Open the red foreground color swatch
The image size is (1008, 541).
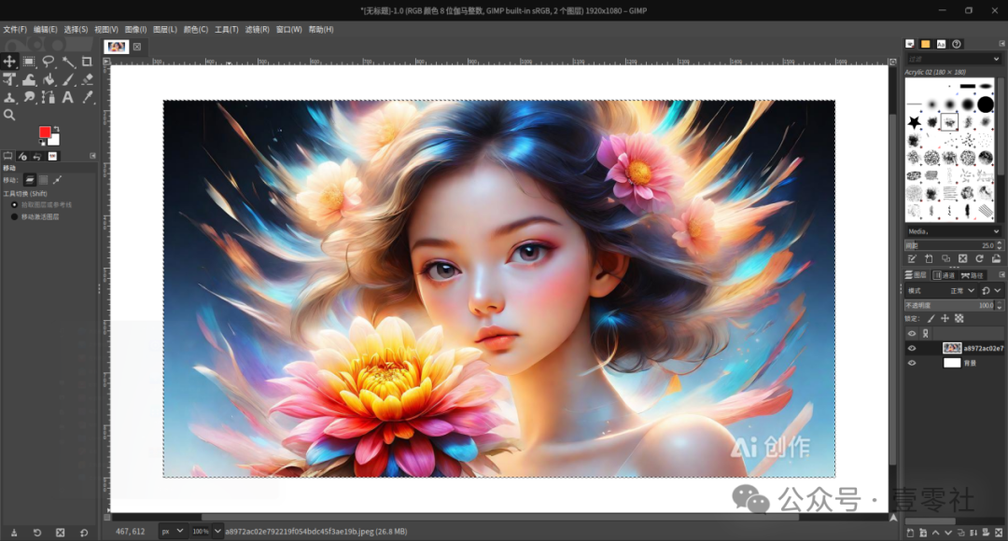(45, 132)
